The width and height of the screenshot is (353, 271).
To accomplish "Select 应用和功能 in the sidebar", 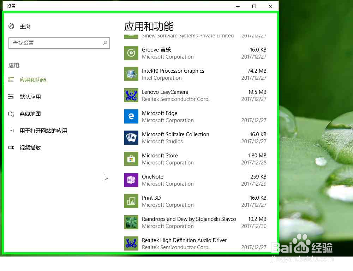I will click(33, 80).
